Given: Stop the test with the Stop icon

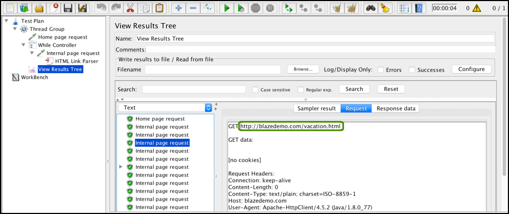Looking at the screenshot, I should [x=256, y=8].
